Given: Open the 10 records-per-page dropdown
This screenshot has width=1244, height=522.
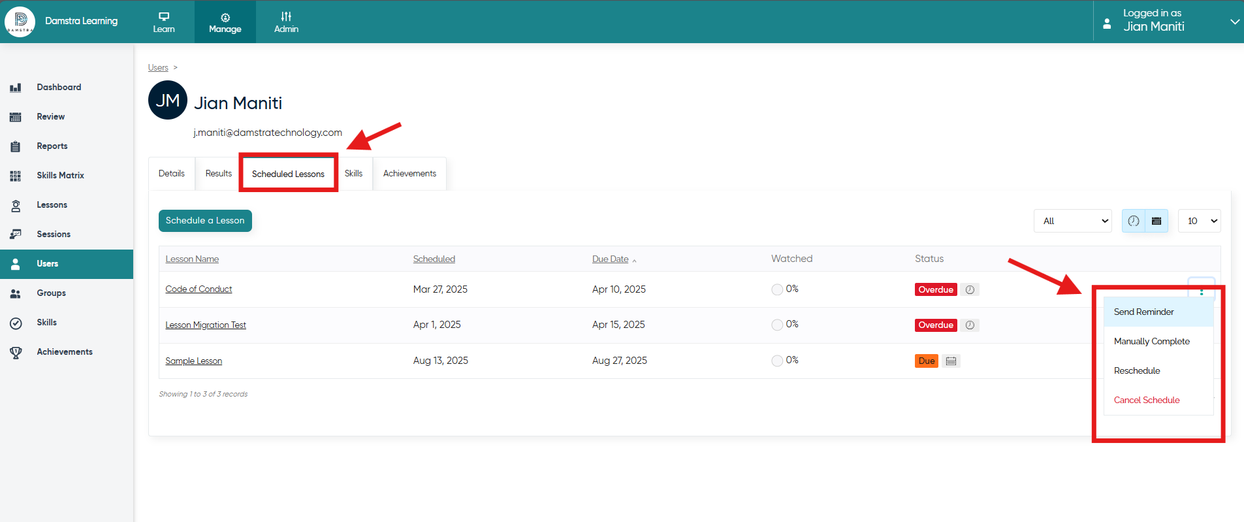Looking at the screenshot, I should tap(1200, 221).
